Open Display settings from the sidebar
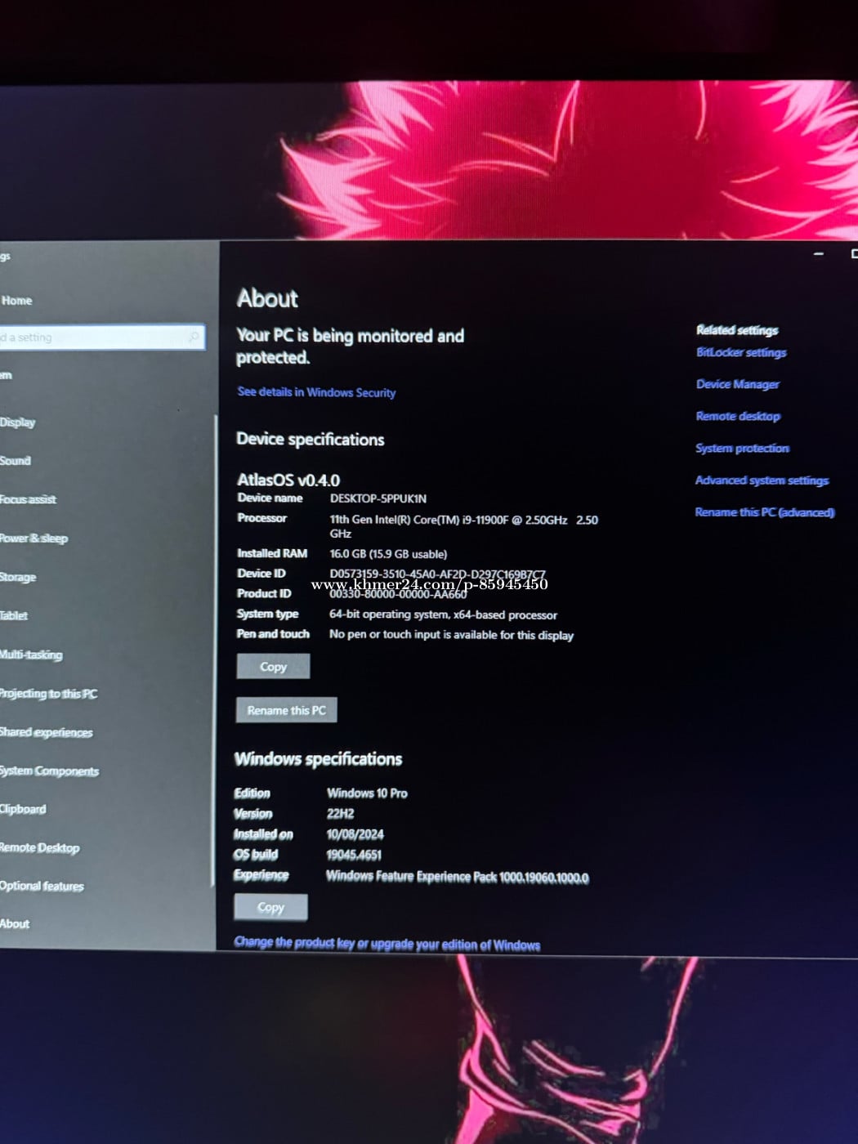 point(18,422)
